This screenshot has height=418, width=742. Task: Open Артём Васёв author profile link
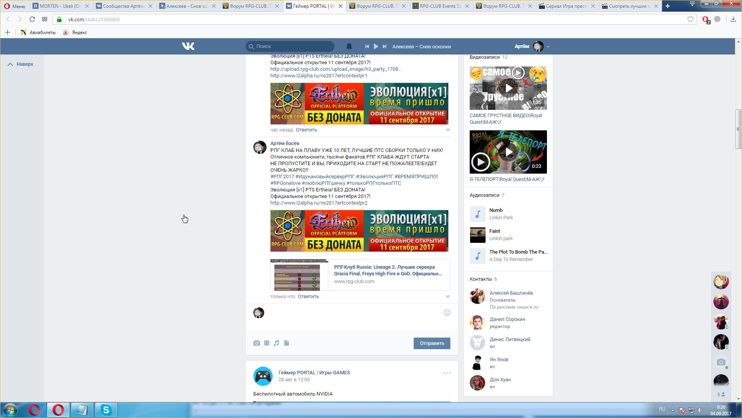(285, 143)
